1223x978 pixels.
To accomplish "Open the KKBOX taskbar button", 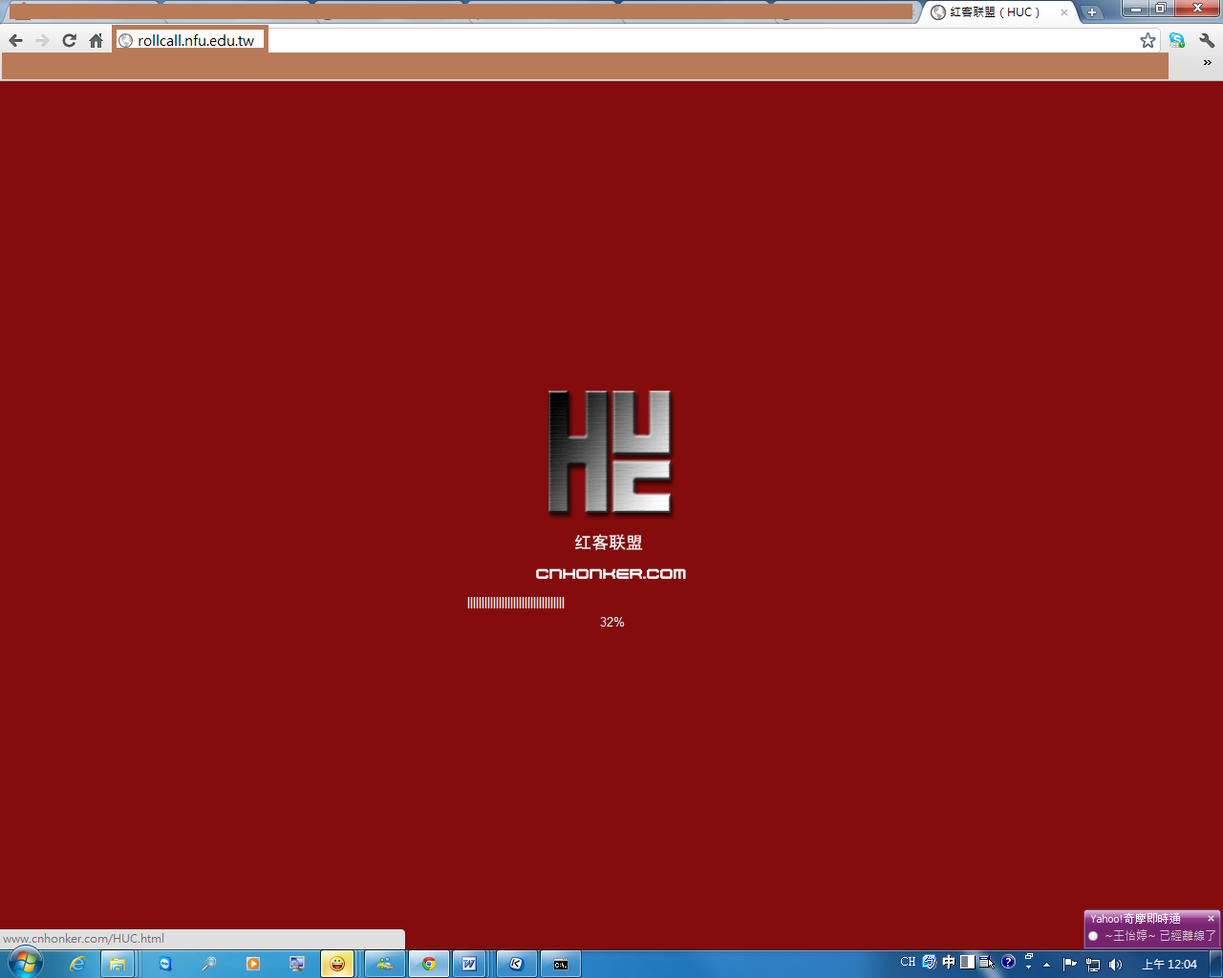I will click(x=517, y=964).
